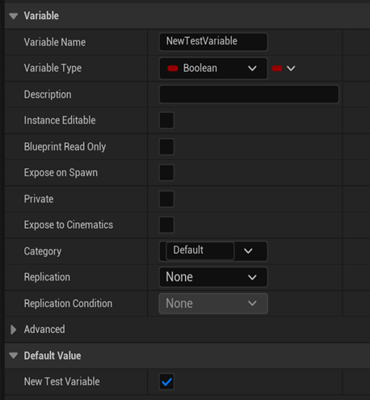Collapse the Default Value section
Viewport: 370px width, 400px height.
pyautogui.click(x=14, y=356)
